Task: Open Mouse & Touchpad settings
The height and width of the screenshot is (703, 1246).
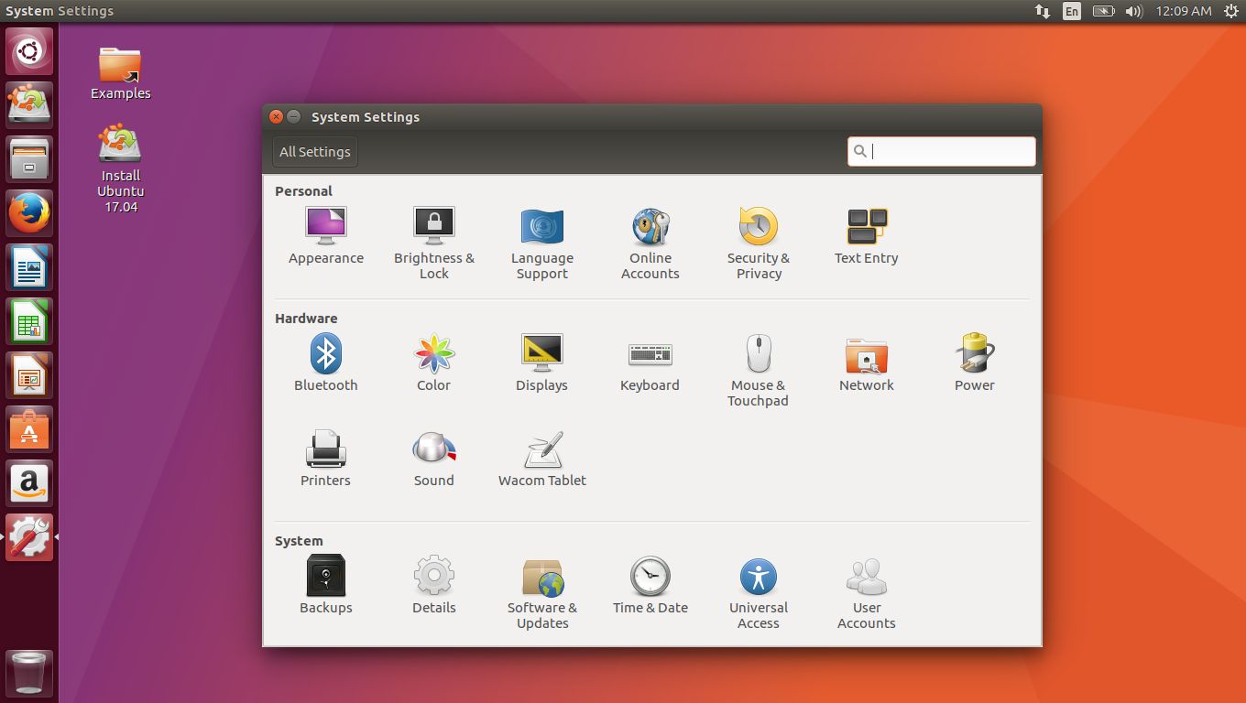Action: click(x=759, y=371)
